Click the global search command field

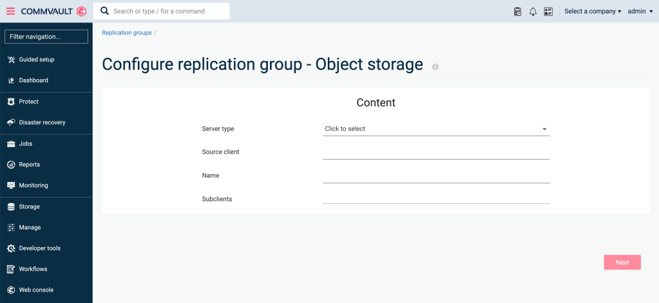[162, 11]
